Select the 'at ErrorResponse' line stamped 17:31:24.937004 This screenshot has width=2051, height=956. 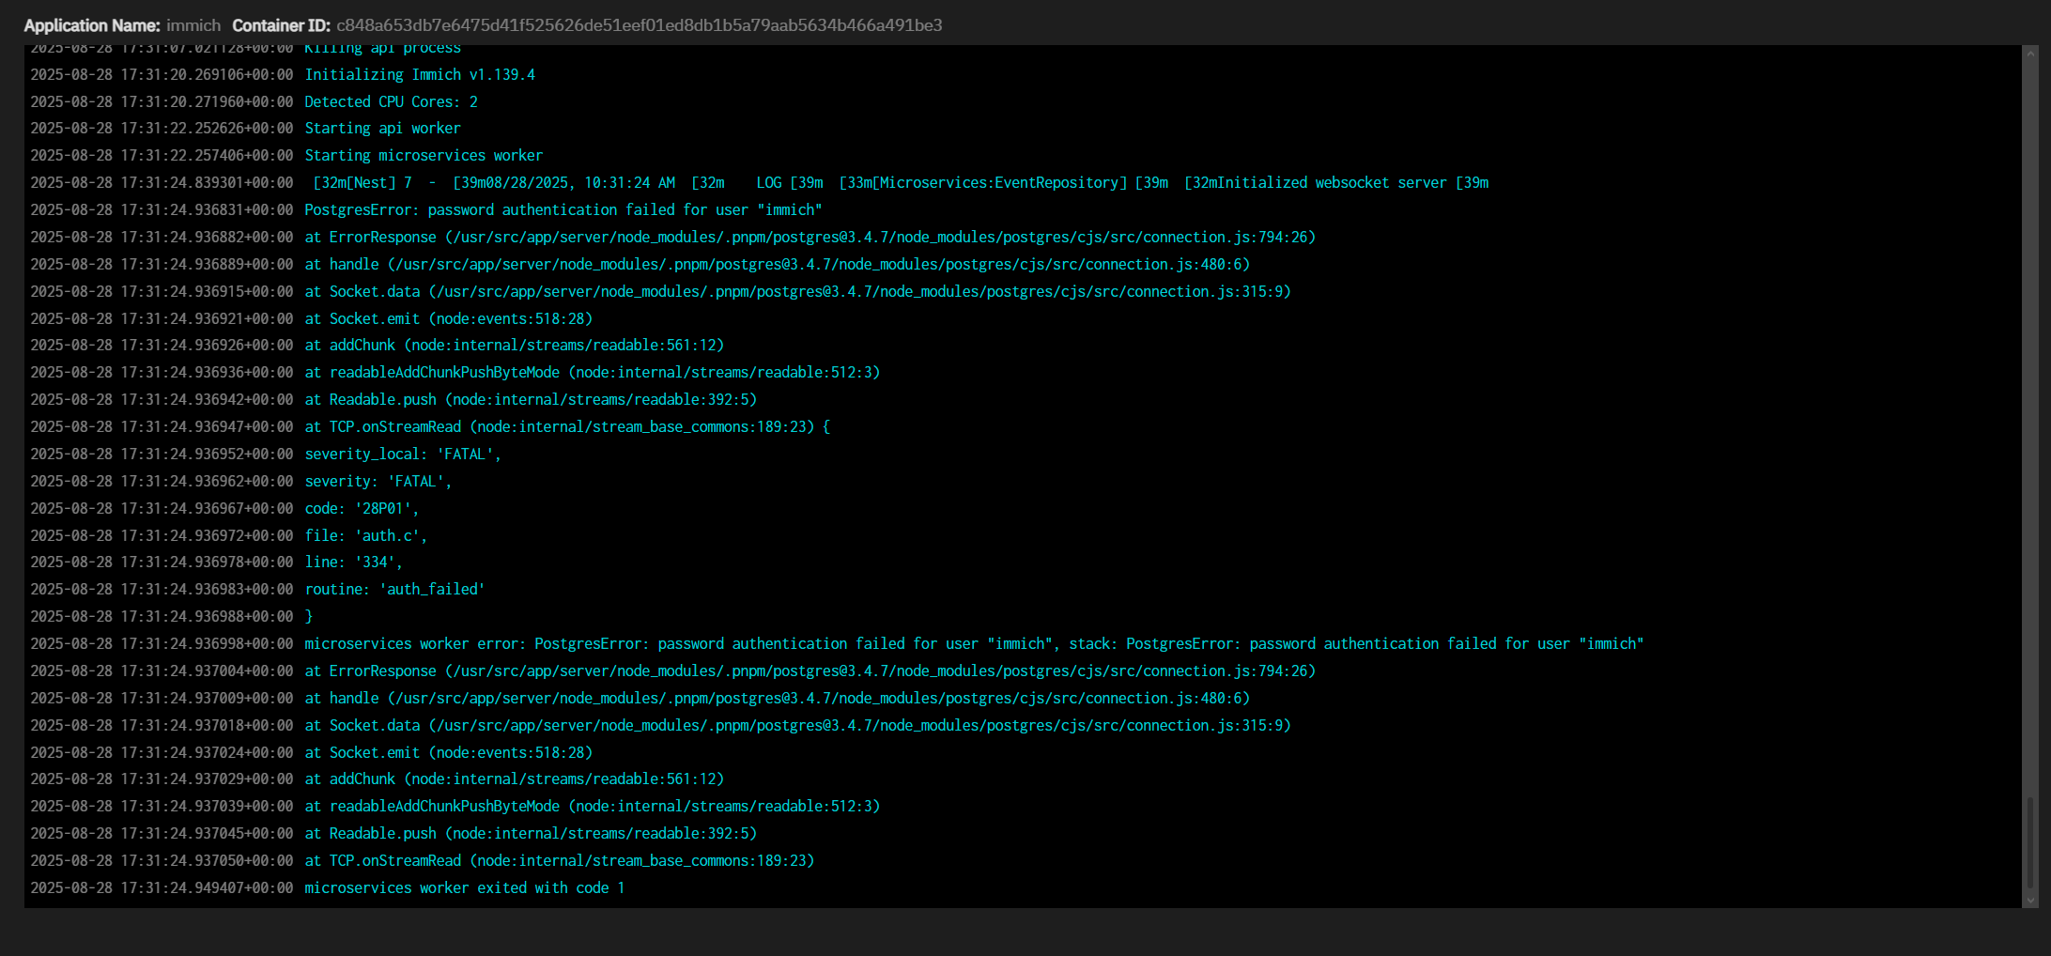(x=810, y=671)
